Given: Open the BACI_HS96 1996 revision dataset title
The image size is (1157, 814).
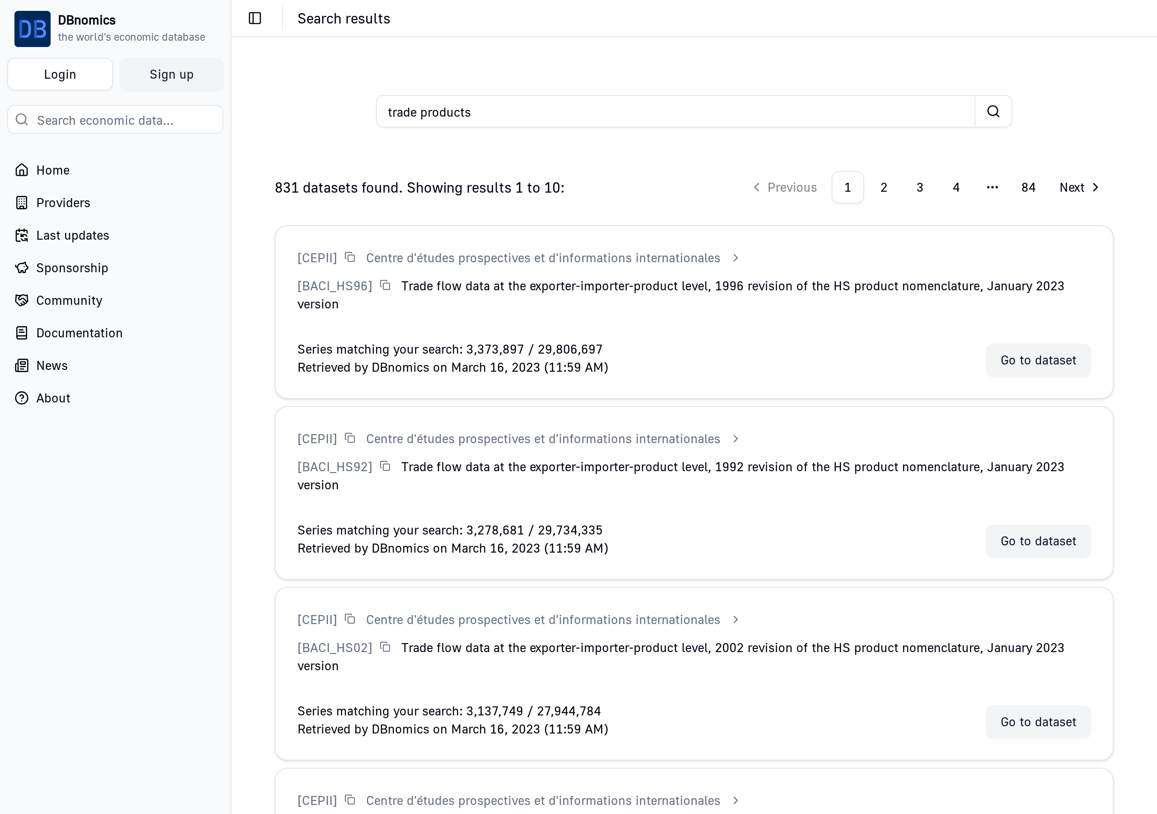Looking at the screenshot, I should (681, 295).
